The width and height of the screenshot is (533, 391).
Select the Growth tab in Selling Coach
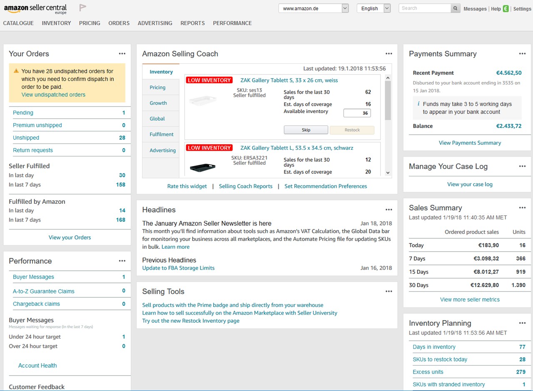161,103
